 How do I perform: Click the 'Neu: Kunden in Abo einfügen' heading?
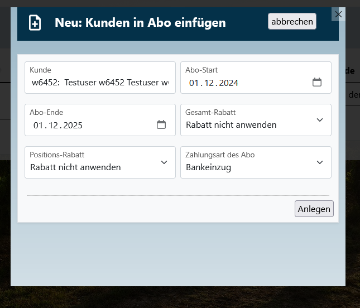140,23
